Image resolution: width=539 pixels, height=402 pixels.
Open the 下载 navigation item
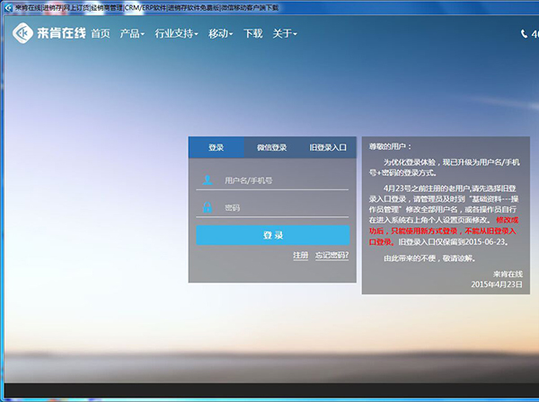click(x=253, y=34)
